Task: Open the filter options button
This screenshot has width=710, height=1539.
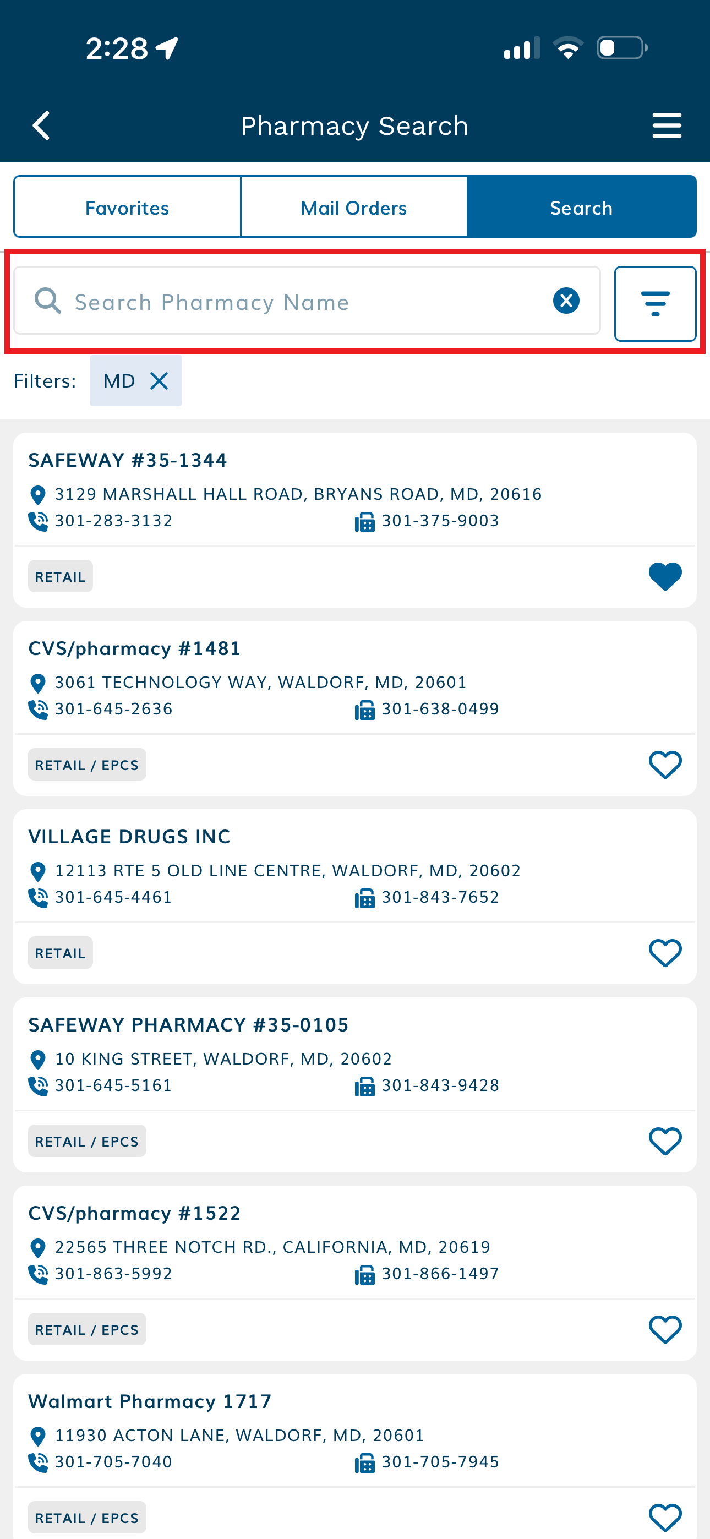Action: pos(655,303)
